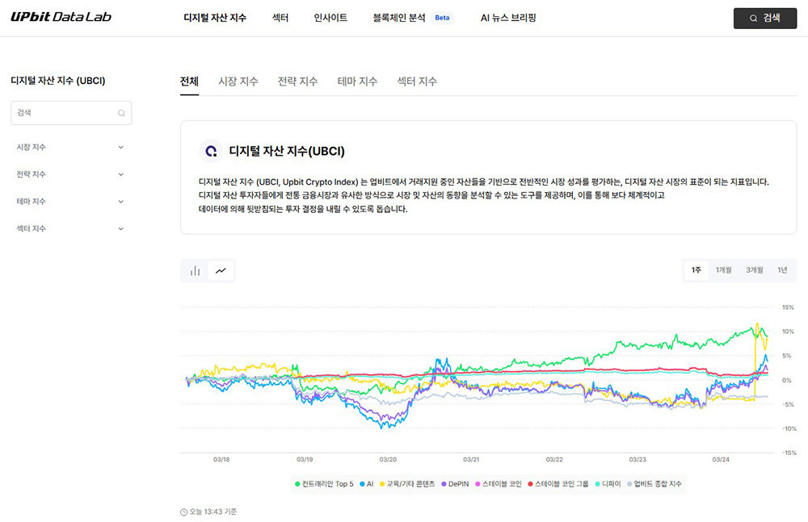Toggle 스테이블 코인 그룹 legend series
The width and height of the screenshot is (808, 522).
click(558, 484)
